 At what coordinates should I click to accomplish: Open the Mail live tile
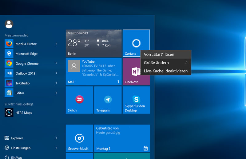94,72
